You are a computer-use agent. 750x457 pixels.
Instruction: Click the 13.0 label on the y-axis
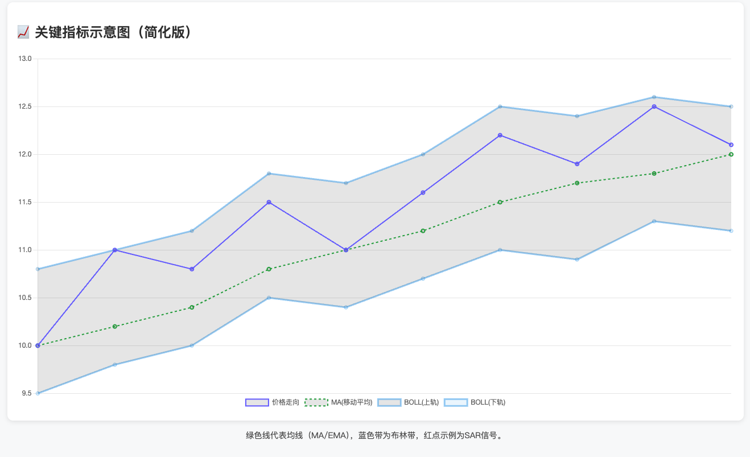coord(25,59)
